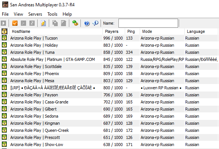Select server Arizona Role Play | Payson
This screenshot has height=149, width=219.
pos(34,95)
